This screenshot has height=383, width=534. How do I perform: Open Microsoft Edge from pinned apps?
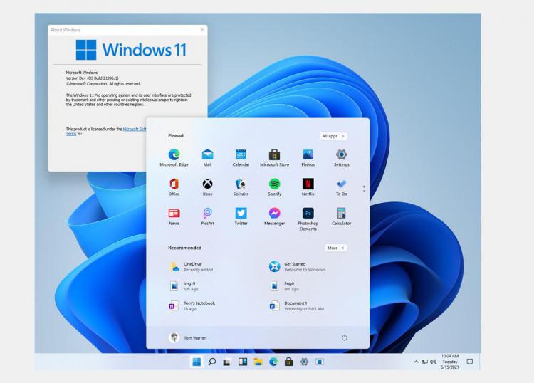174,157
